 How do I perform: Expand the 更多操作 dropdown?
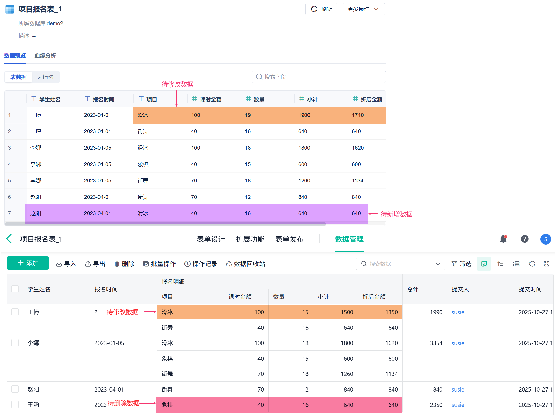tap(363, 9)
